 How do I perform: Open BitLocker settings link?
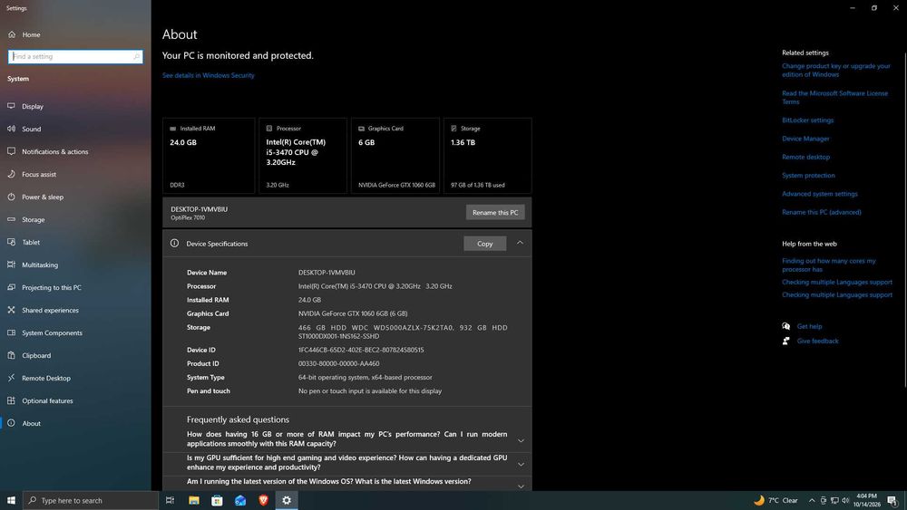pyautogui.click(x=807, y=120)
